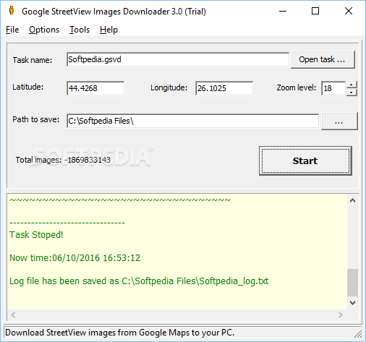Open the Tools menu
Screen dimensions: 366x342
80,30
